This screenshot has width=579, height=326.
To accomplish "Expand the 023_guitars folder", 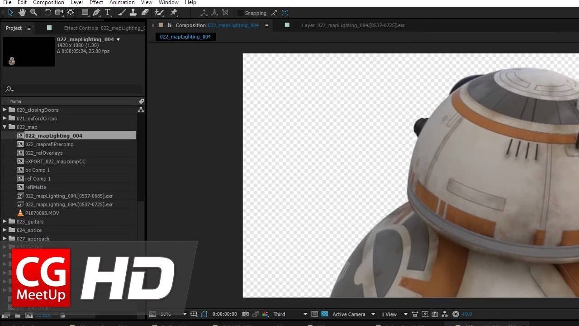I will [5, 221].
